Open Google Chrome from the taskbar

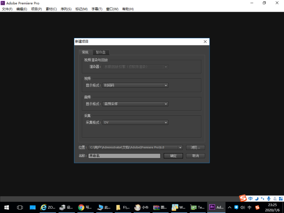coord(86,207)
